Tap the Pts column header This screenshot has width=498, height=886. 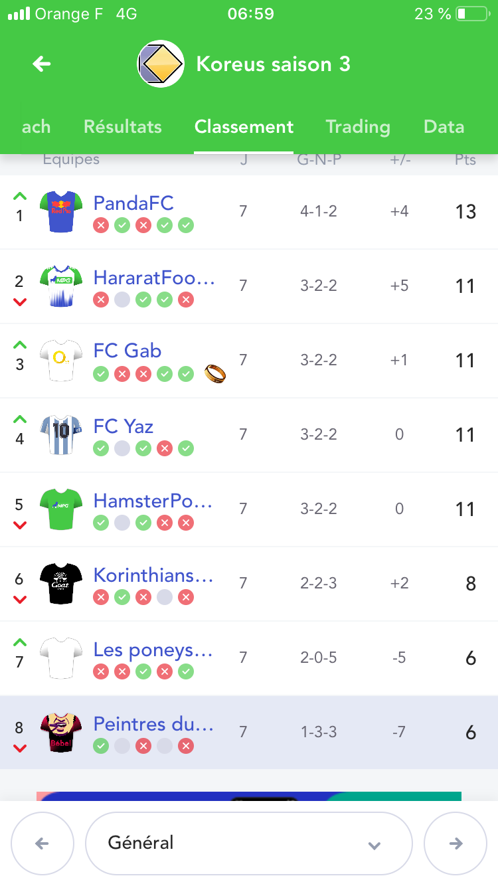point(465,160)
